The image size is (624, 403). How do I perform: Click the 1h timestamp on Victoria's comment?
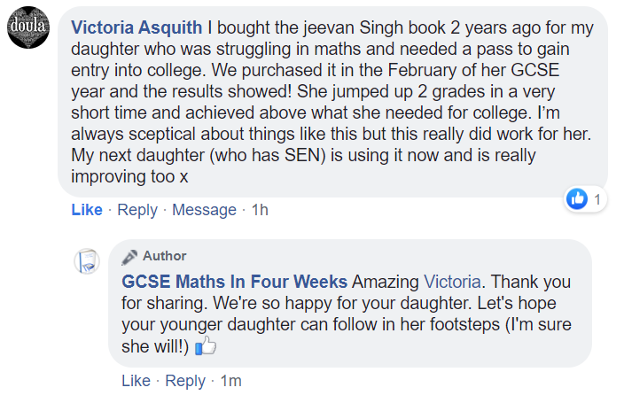tap(260, 210)
